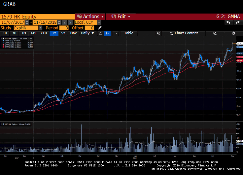
Task: Collapse the toolbar with the double chevron
Action: pyautogui.click(x=158, y=33)
